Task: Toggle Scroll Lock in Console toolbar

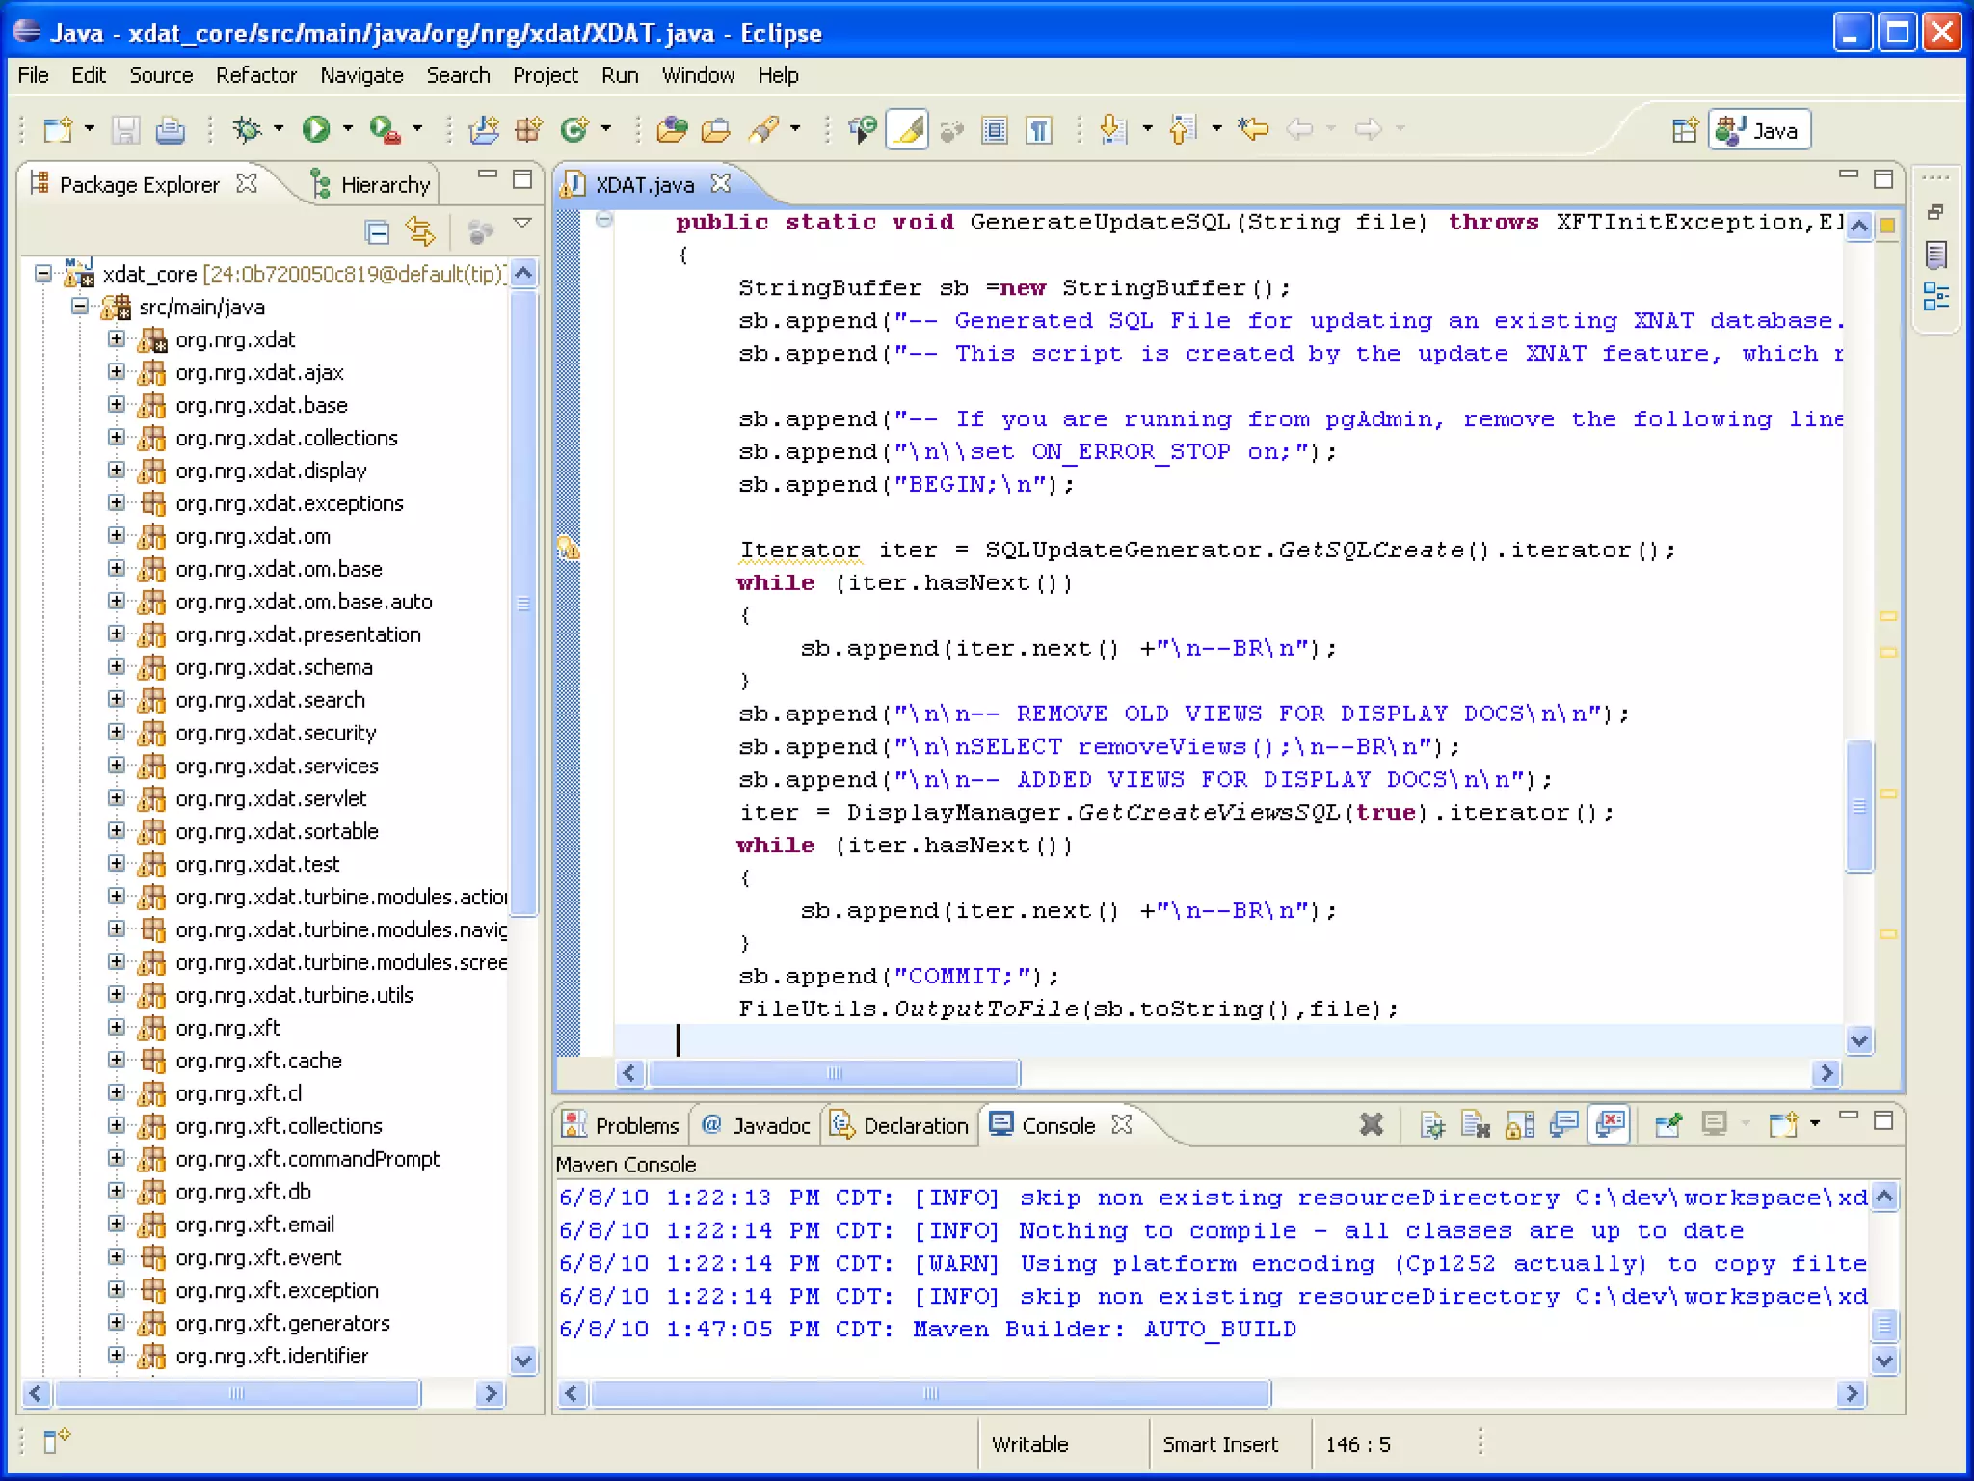Action: click(x=1520, y=1125)
